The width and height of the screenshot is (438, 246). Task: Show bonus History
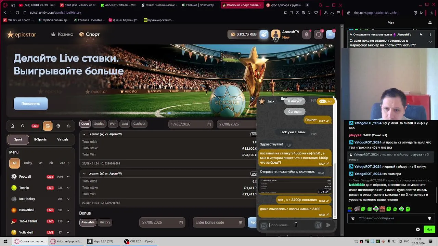point(105,222)
